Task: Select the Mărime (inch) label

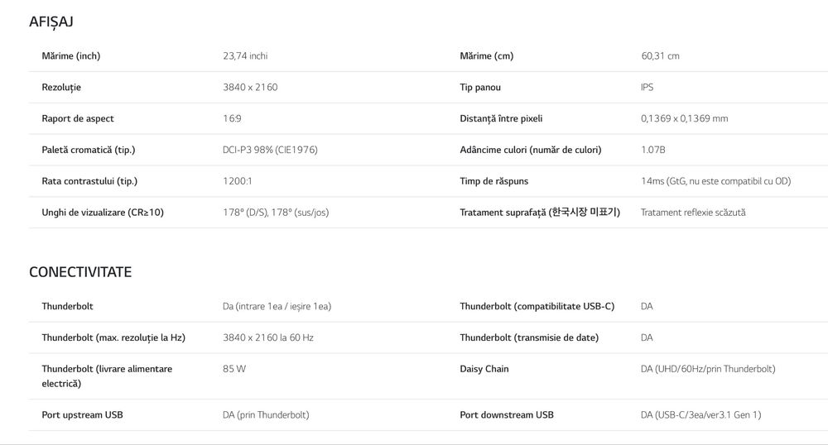Action: coord(71,56)
